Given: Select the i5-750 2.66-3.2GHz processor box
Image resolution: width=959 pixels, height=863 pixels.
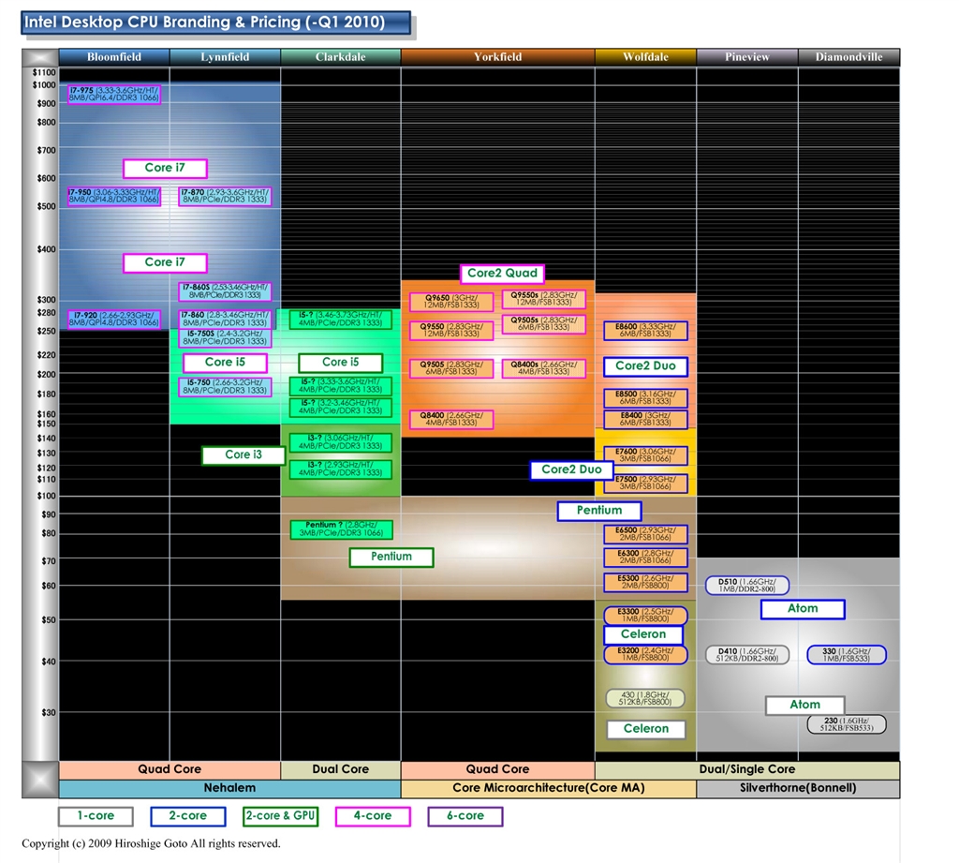Looking at the screenshot, I should pos(225,387).
